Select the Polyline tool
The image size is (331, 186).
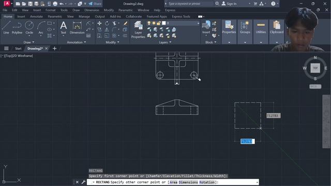tap(17, 27)
